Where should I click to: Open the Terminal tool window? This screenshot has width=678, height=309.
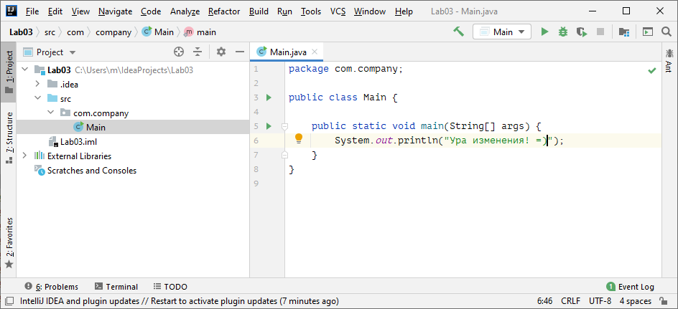coord(116,287)
